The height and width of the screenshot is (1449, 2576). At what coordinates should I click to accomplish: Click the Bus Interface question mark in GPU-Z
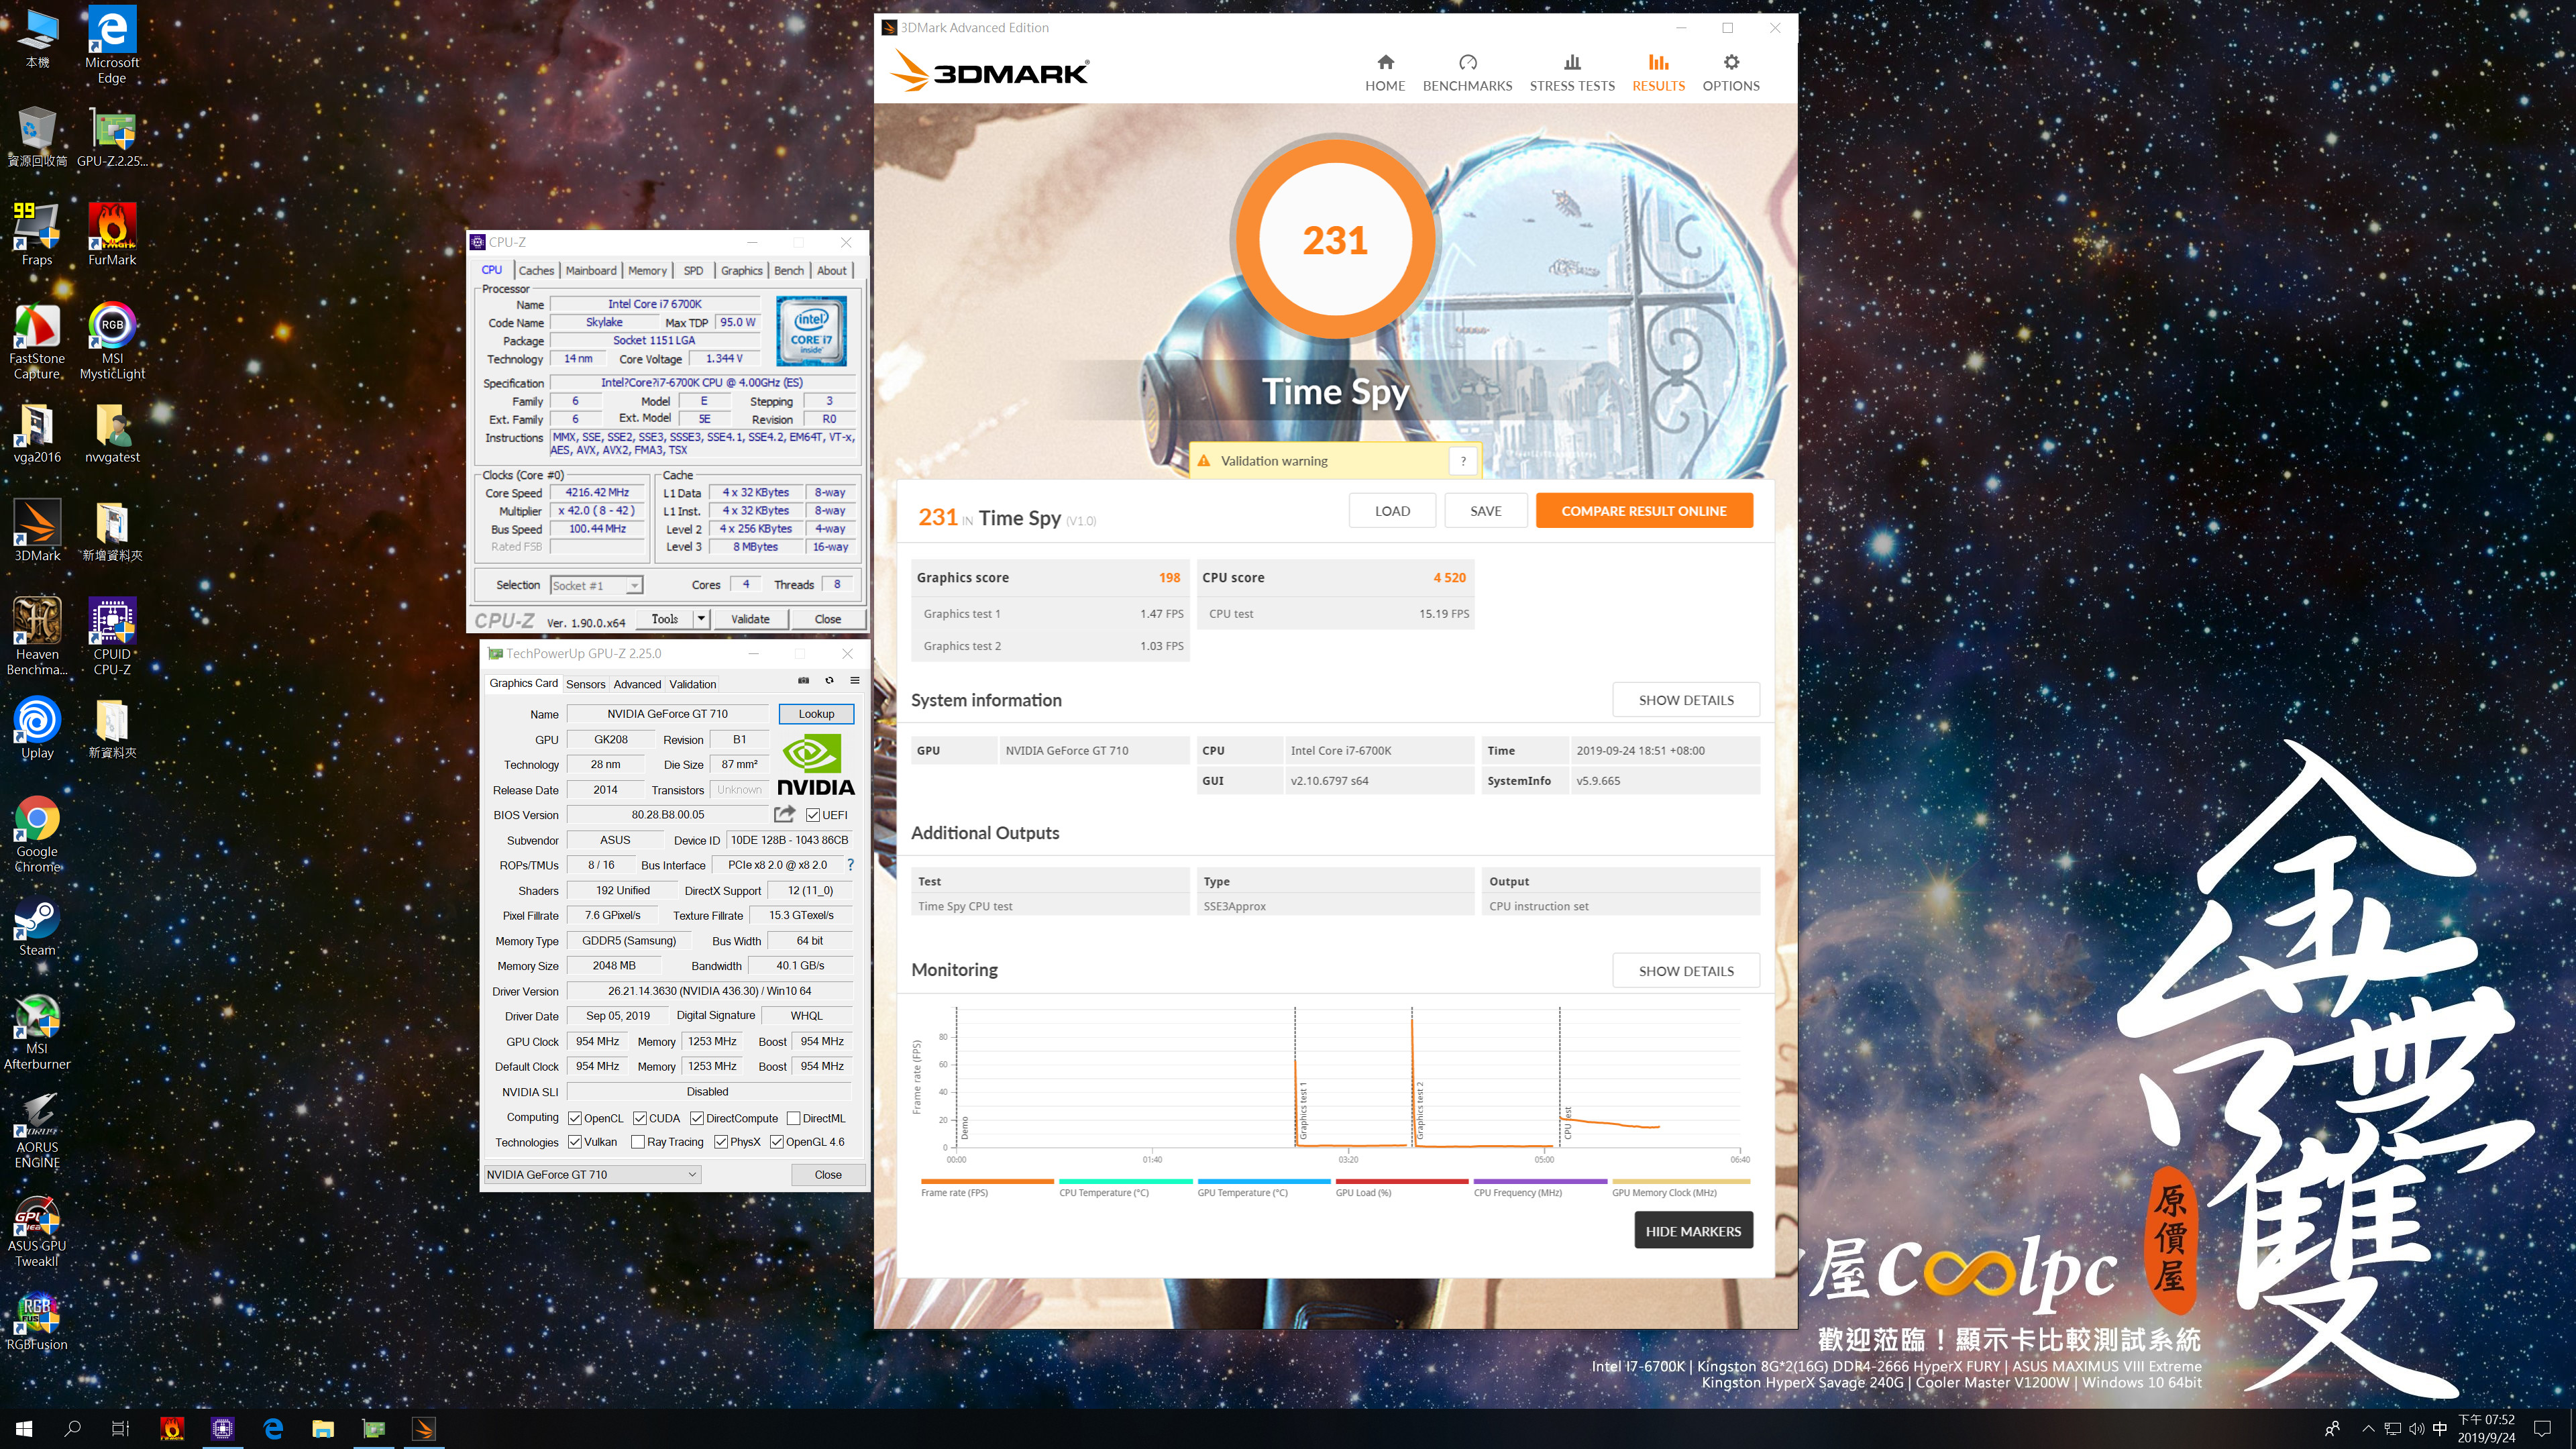[x=851, y=865]
